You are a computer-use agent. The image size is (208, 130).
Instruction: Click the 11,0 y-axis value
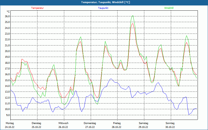(x=7, y=103)
